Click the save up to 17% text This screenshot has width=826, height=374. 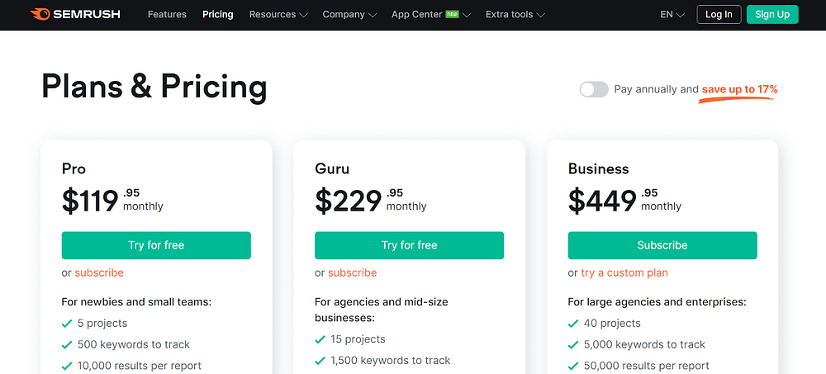coord(739,89)
